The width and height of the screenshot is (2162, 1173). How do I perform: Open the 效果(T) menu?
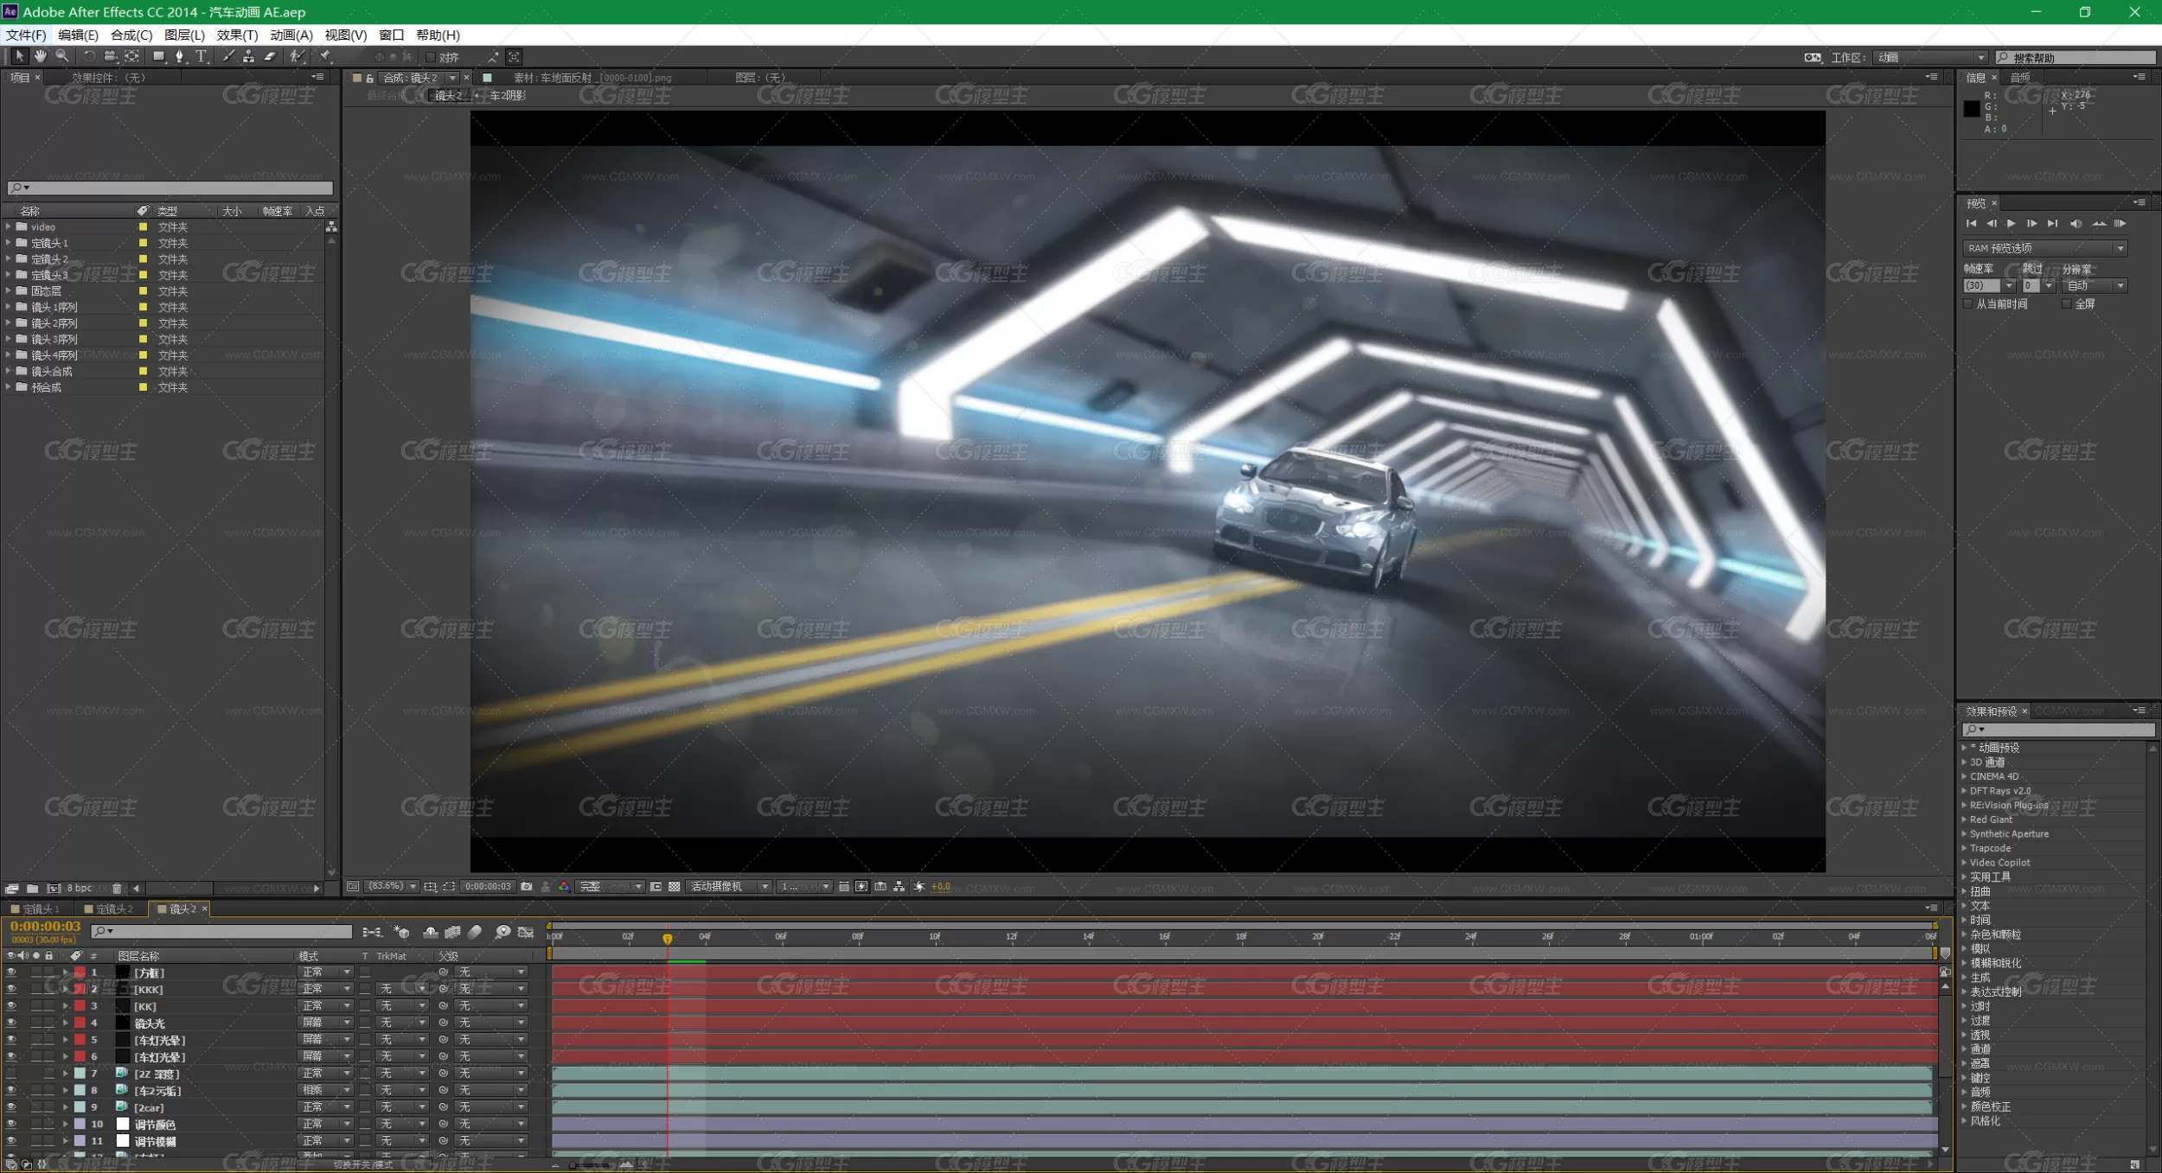(x=237, y=35)
